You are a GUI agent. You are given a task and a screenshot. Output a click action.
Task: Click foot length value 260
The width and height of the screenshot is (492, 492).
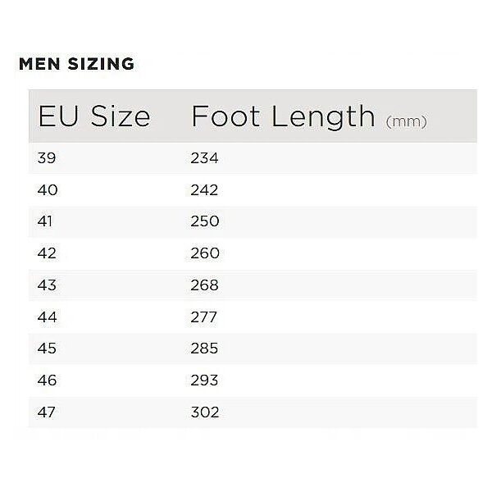pyautogui.click(x=205, y=253)
